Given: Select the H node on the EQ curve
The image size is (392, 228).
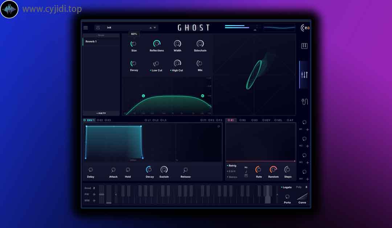Looking at the screenshot, I should tap(203, 96).
